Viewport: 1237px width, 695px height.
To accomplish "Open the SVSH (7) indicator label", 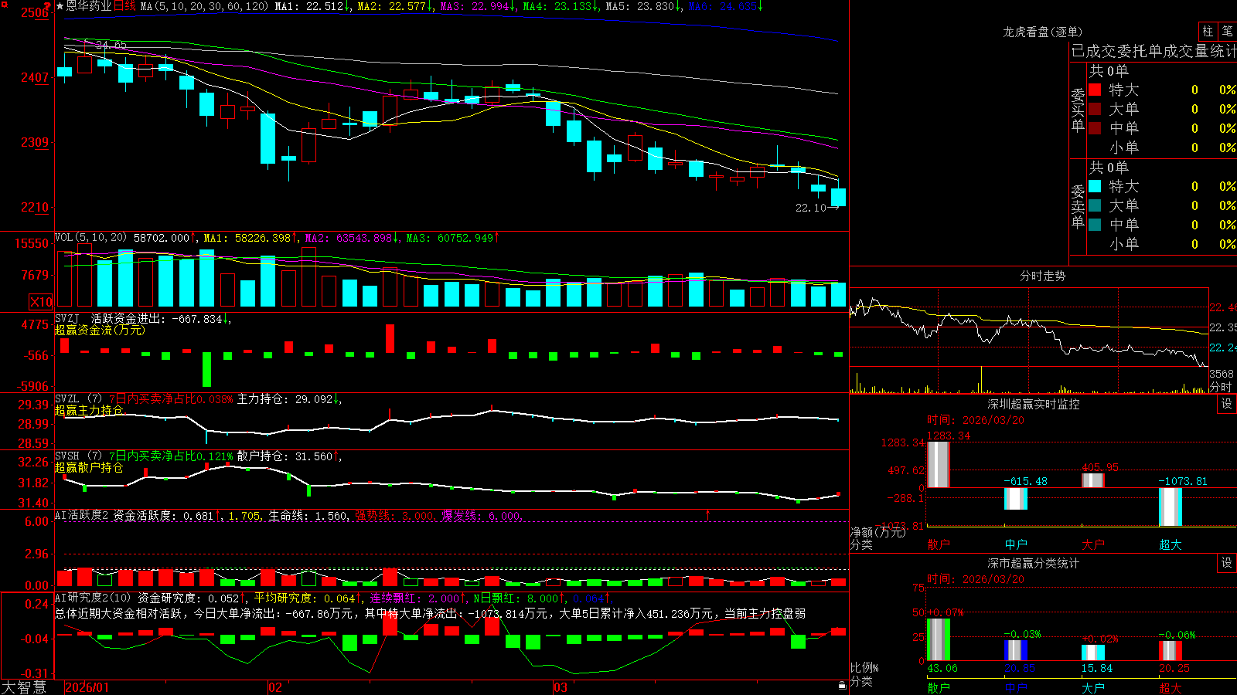I will click(78, 456).
